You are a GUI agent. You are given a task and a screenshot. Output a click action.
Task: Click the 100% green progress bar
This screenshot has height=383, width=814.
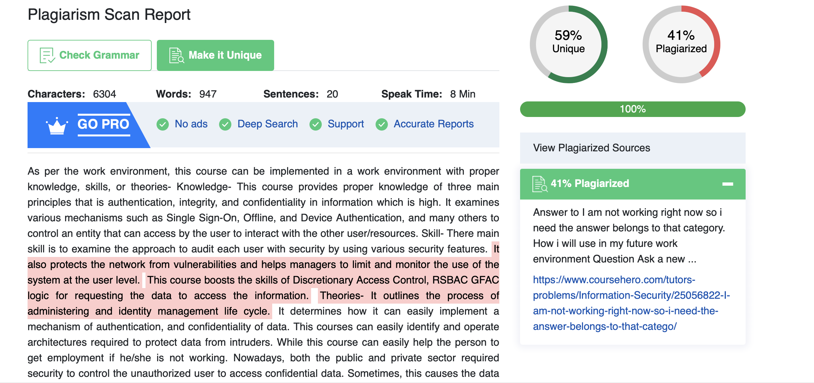633,109
